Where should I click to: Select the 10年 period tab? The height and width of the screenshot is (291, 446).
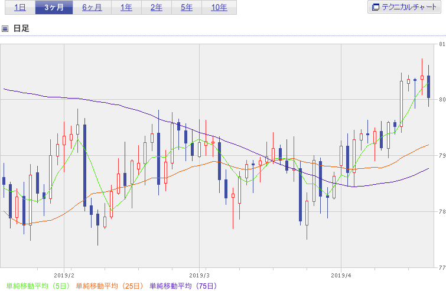coord(219,8)
